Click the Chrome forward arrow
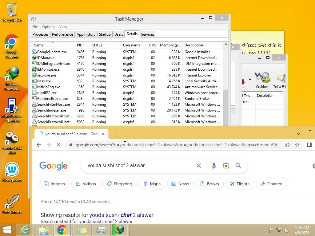Viewport: 315px width, 236px height. pos(49,145)
